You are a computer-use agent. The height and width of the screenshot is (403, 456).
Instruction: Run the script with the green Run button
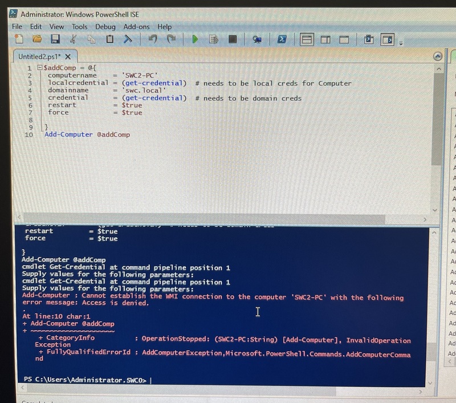click(195, 40)
